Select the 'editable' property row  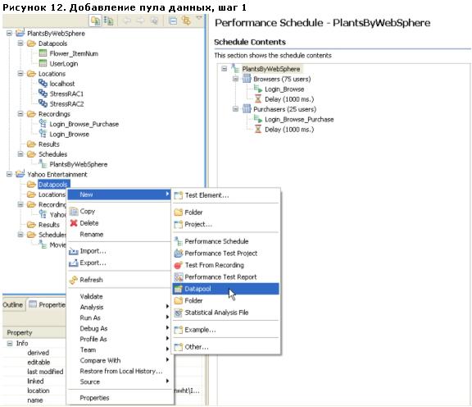(x=39, y=362)
